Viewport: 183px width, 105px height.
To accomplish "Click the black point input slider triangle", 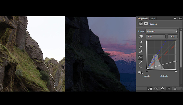I will click(x=147, y=71).
